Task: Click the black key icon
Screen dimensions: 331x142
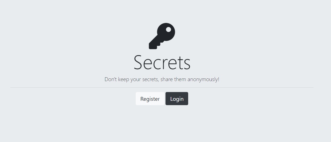Action: [x=162, y=36]
